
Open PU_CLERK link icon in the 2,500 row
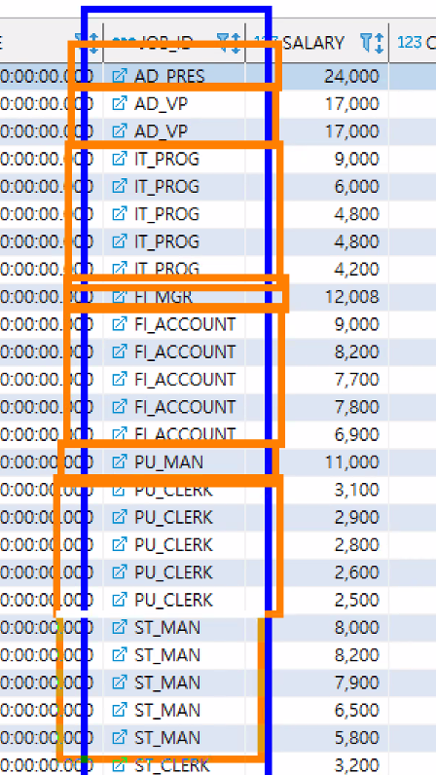[119, 600]
